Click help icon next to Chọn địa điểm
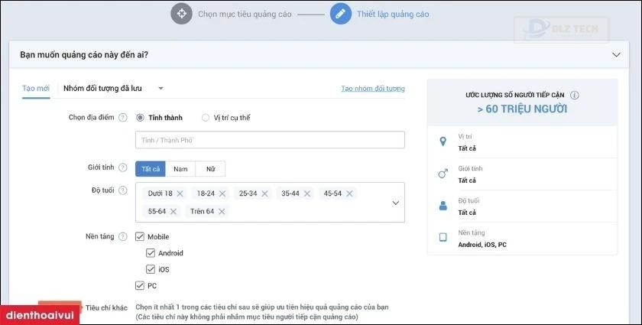Screen dimensions: 642x325 123,118
